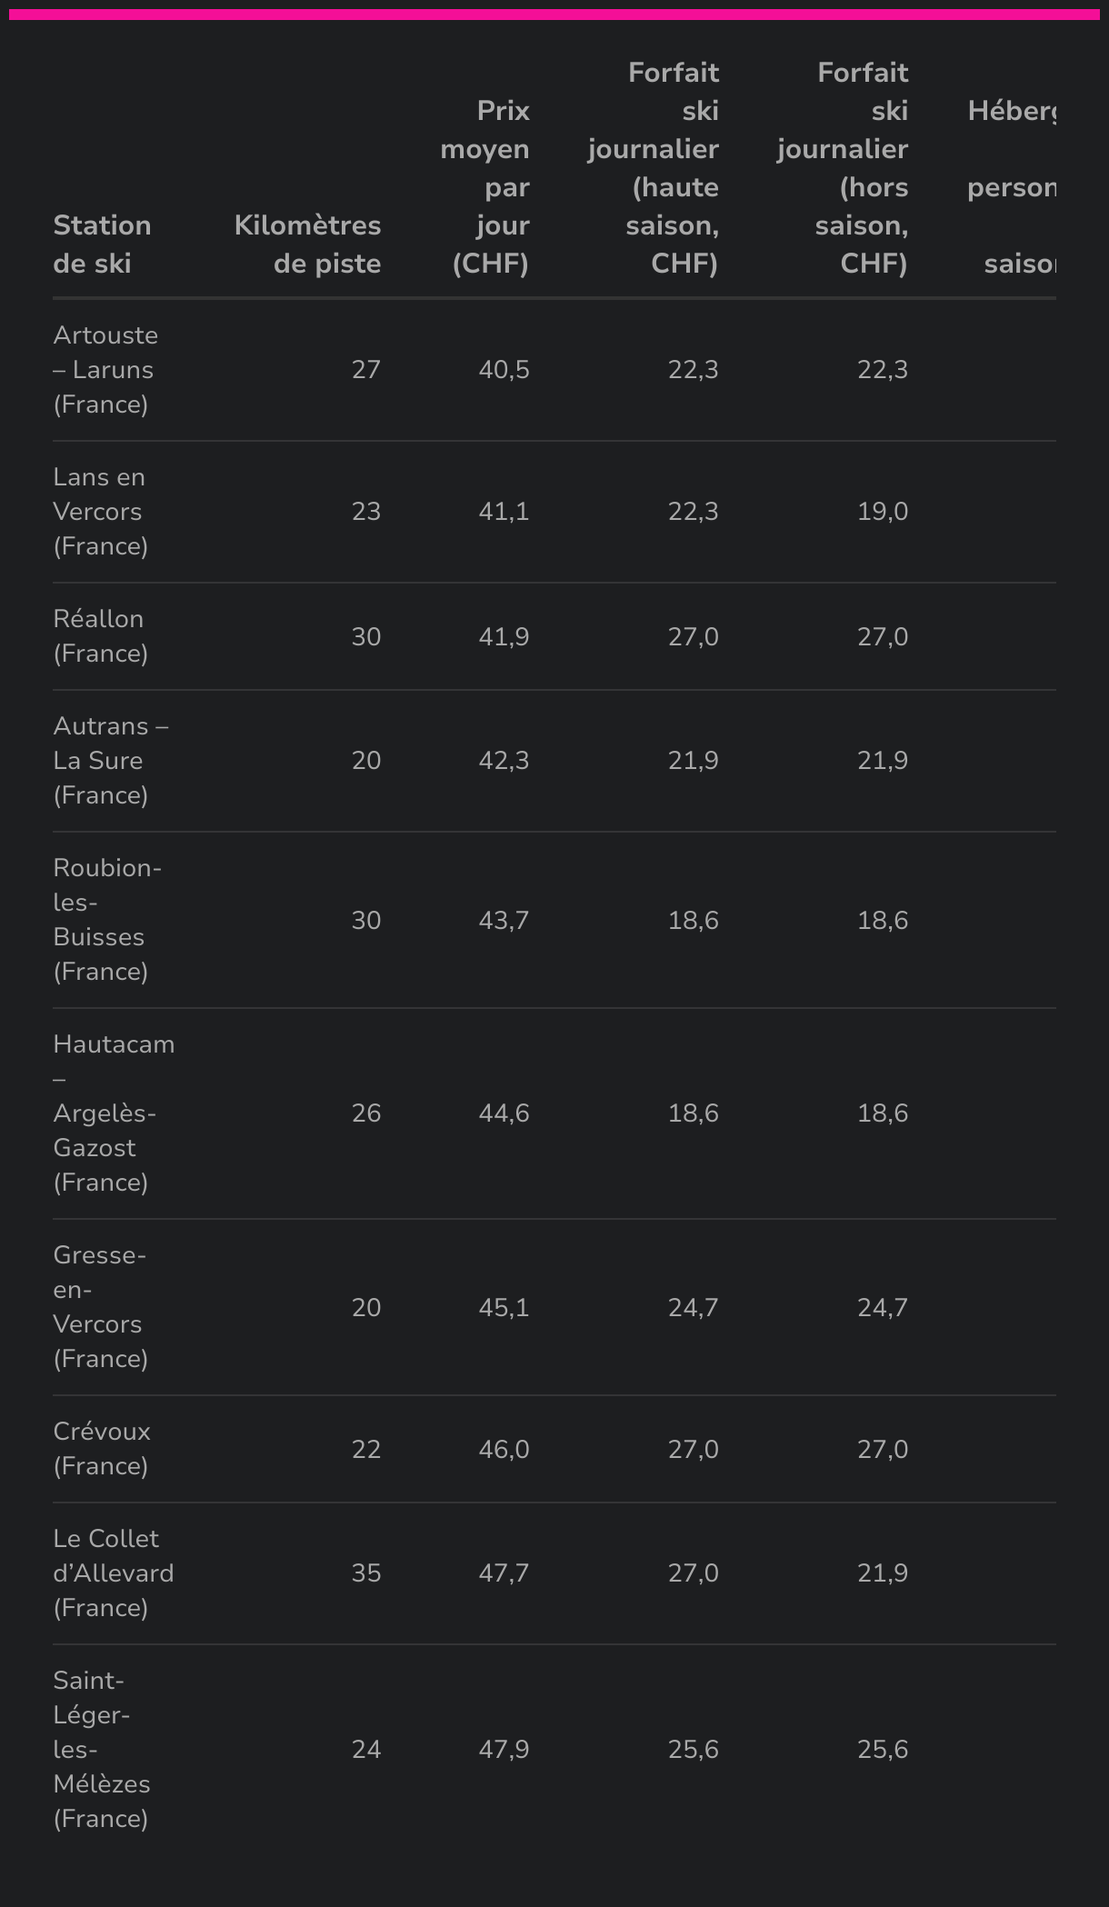The image size is (1109, 1907).
Task: Click the Hautacam – Argelès-Gazost station name
Action: [113, 1113]
